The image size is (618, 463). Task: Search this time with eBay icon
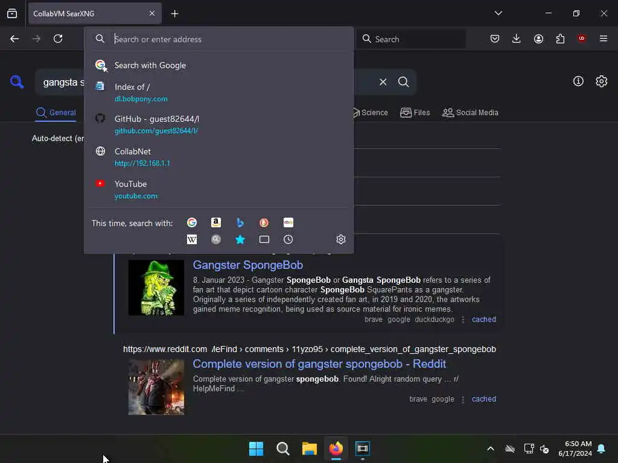pyautogui.click(x=288, y=223)
